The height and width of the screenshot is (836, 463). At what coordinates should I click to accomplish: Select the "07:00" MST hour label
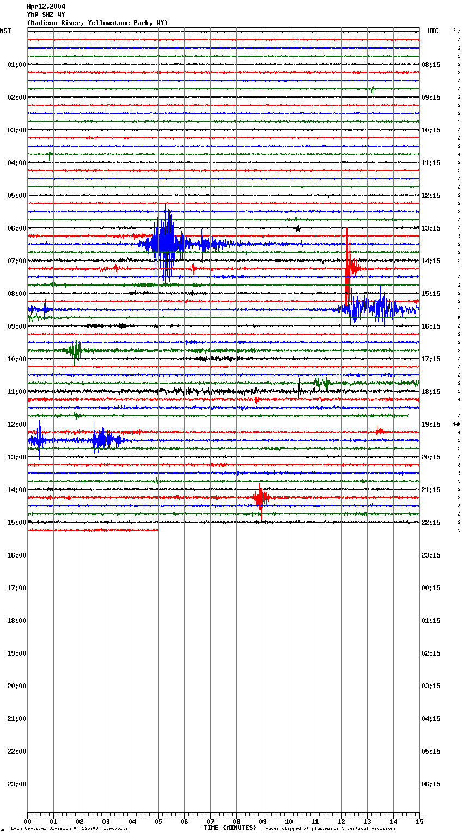pos(17,261)
